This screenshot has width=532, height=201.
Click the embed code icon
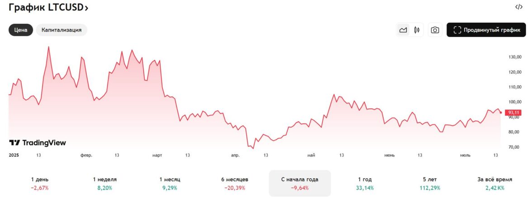pyautogui.click(x=518, y=7)
